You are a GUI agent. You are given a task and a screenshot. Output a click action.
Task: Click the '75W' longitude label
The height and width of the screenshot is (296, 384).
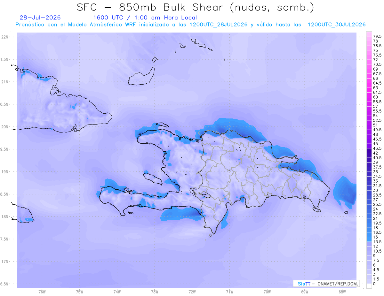click(79, 292)
